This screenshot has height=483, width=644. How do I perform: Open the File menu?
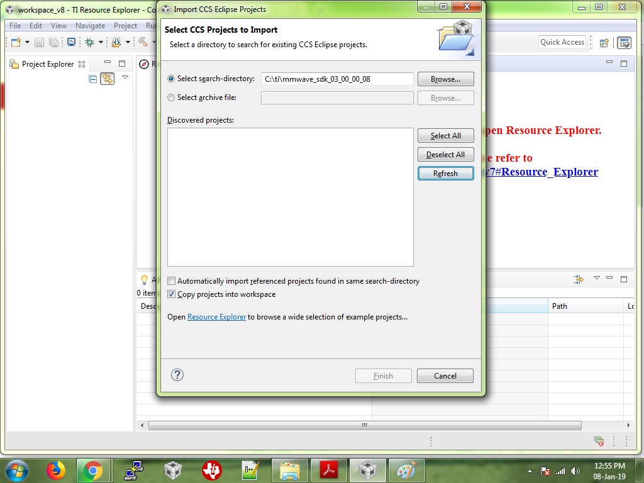pos(15,25)
